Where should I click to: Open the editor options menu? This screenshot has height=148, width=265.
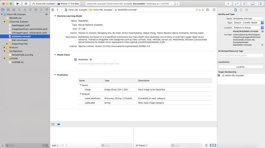[208, 10]
